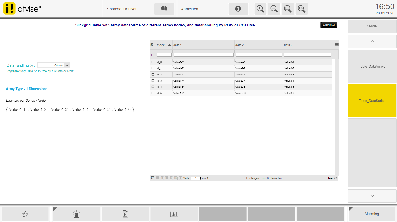Zoom out with the minus magnifier

click(274, 9)
